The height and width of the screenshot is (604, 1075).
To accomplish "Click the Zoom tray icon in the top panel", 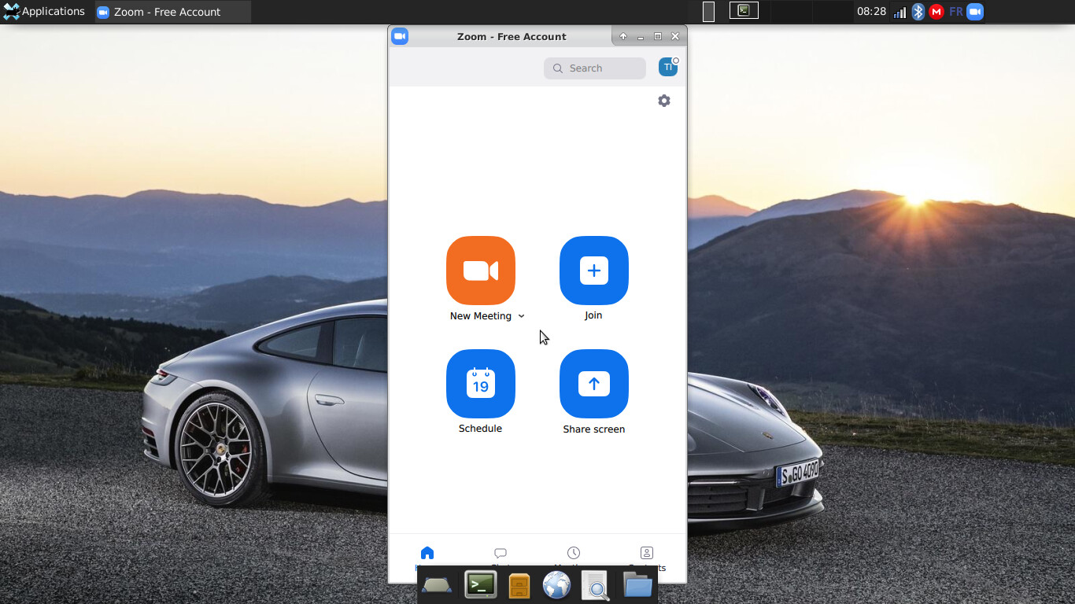I will point(975,12).
